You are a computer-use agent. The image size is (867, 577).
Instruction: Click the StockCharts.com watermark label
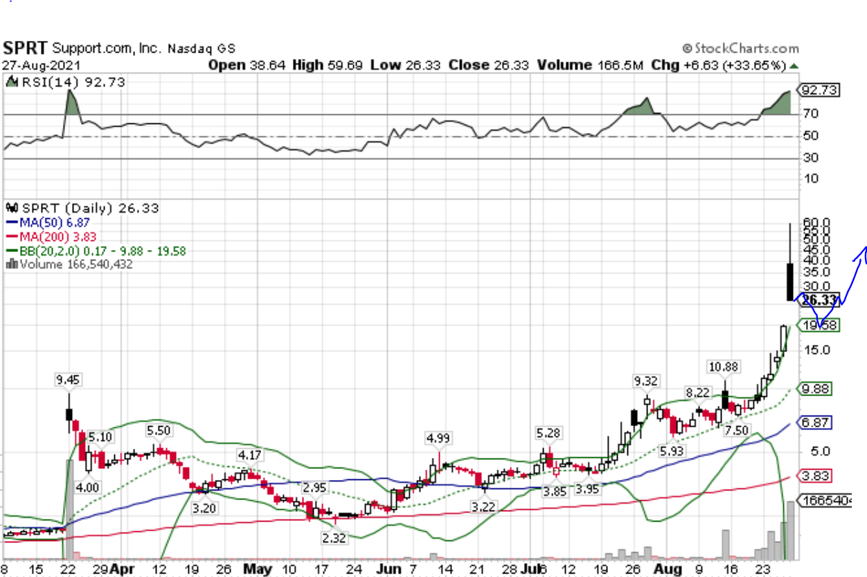740,48
